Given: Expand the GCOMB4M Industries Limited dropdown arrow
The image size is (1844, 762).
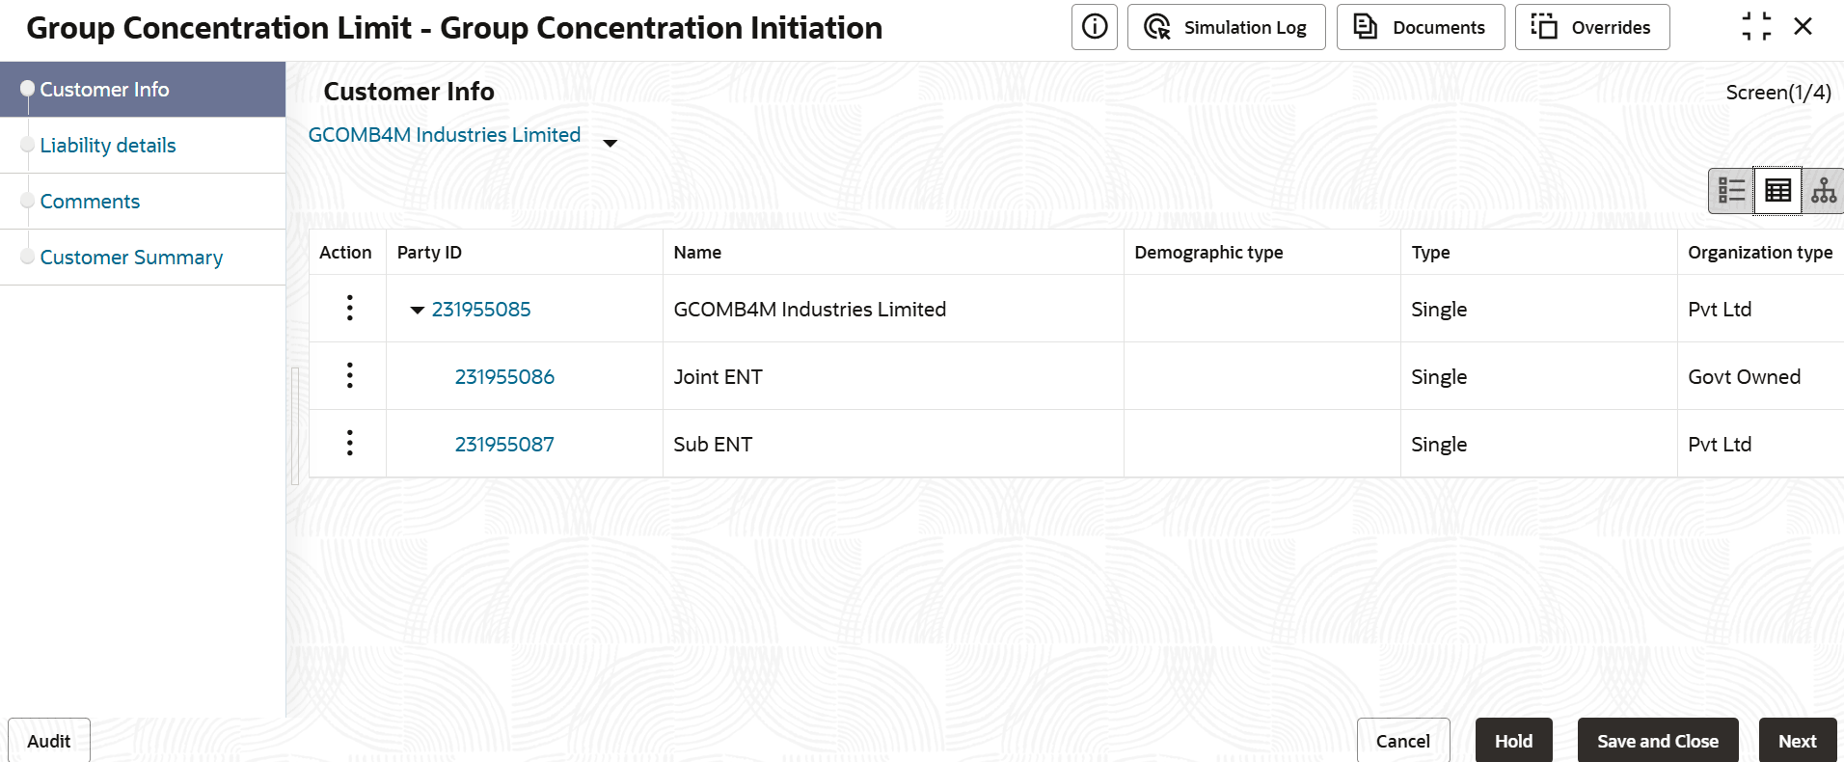Looking at the screenshot, I should pos(610,143).
